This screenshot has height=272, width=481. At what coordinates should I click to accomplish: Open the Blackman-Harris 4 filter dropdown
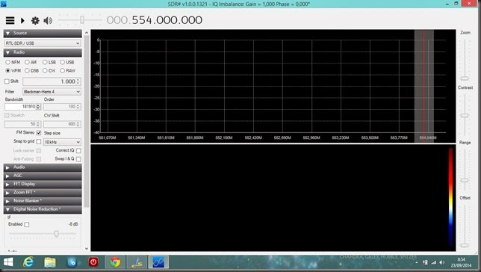click(52, 91)
